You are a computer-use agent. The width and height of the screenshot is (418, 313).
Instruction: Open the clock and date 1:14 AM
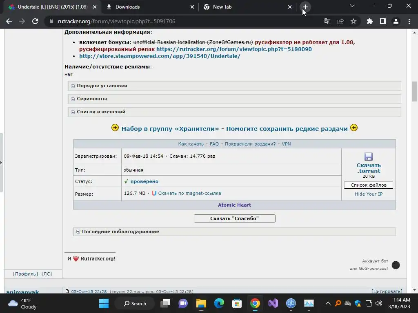pyautogui.click(x=399, y=303)
